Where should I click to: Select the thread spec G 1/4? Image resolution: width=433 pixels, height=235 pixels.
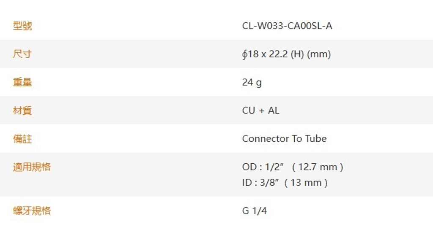[254, 211]
